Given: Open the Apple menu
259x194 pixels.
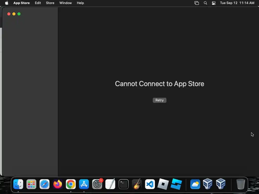Looking at the screenshot, I should point(7,3).
